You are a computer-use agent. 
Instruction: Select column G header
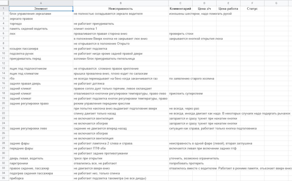point(276,3)
